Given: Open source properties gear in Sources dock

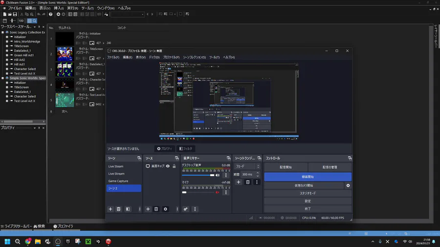Looking at the screenshot, I should 165,209.
